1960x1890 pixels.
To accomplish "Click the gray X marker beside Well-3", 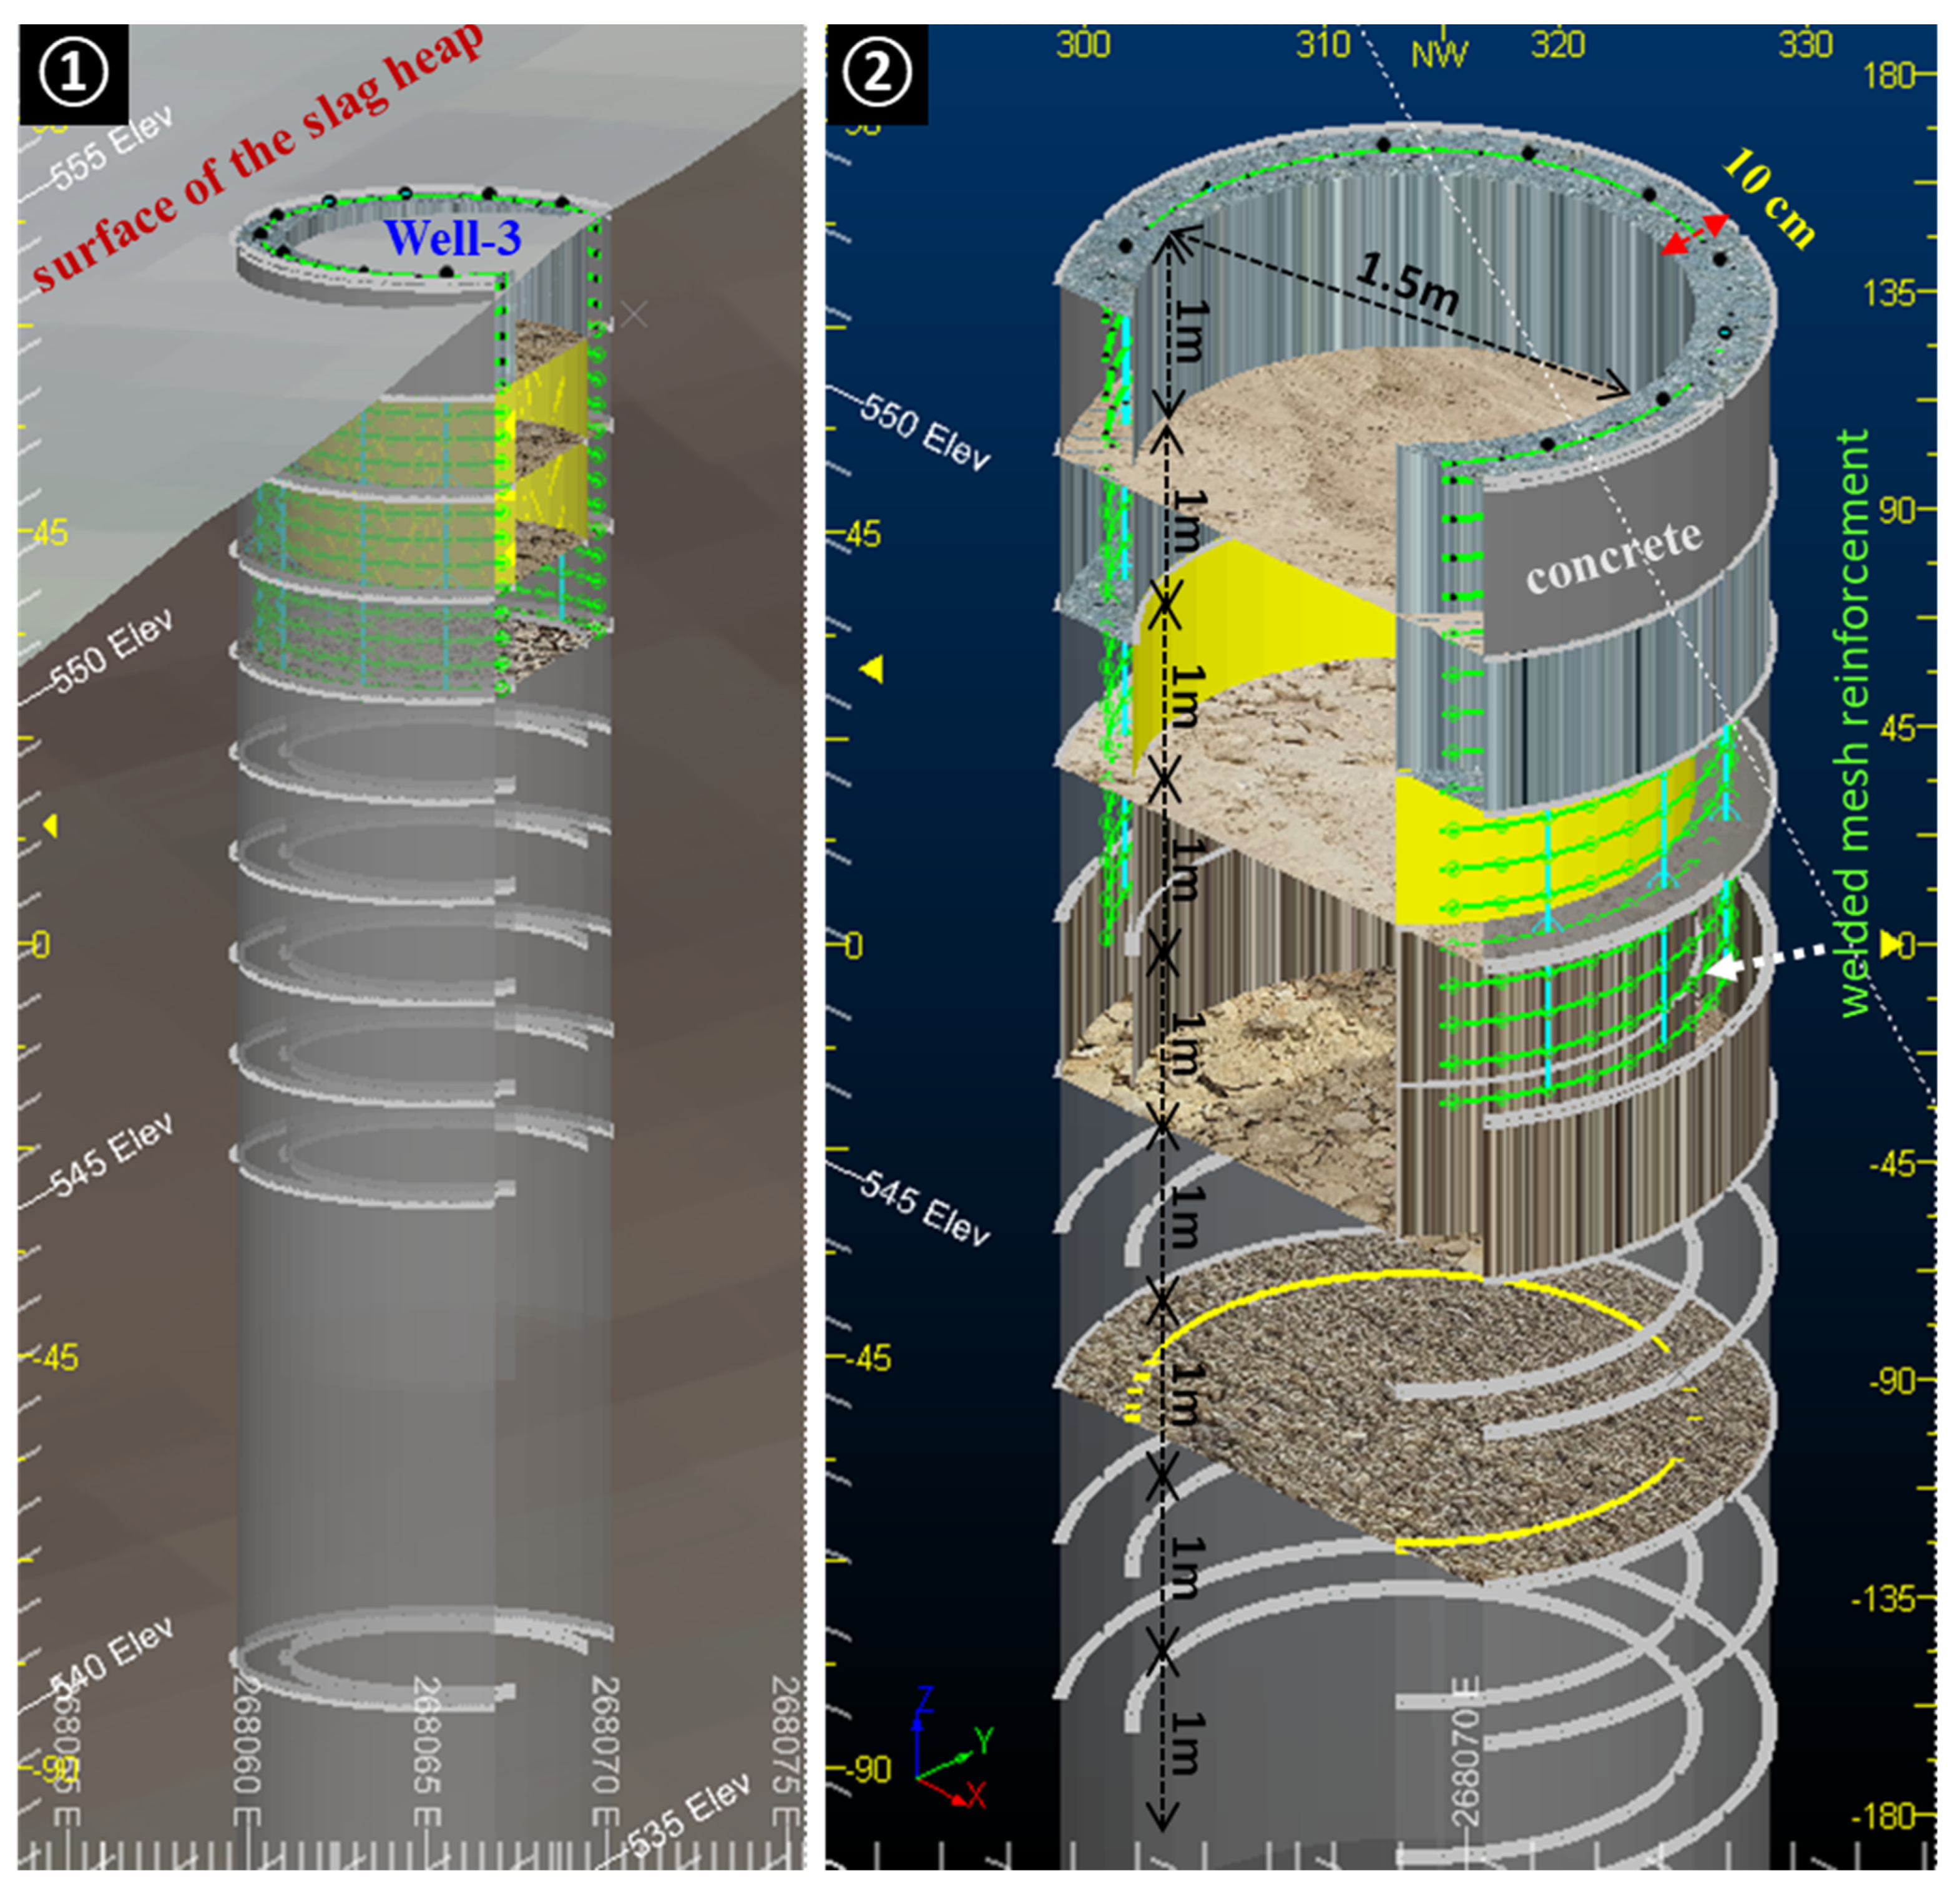I will click(634, 314).
